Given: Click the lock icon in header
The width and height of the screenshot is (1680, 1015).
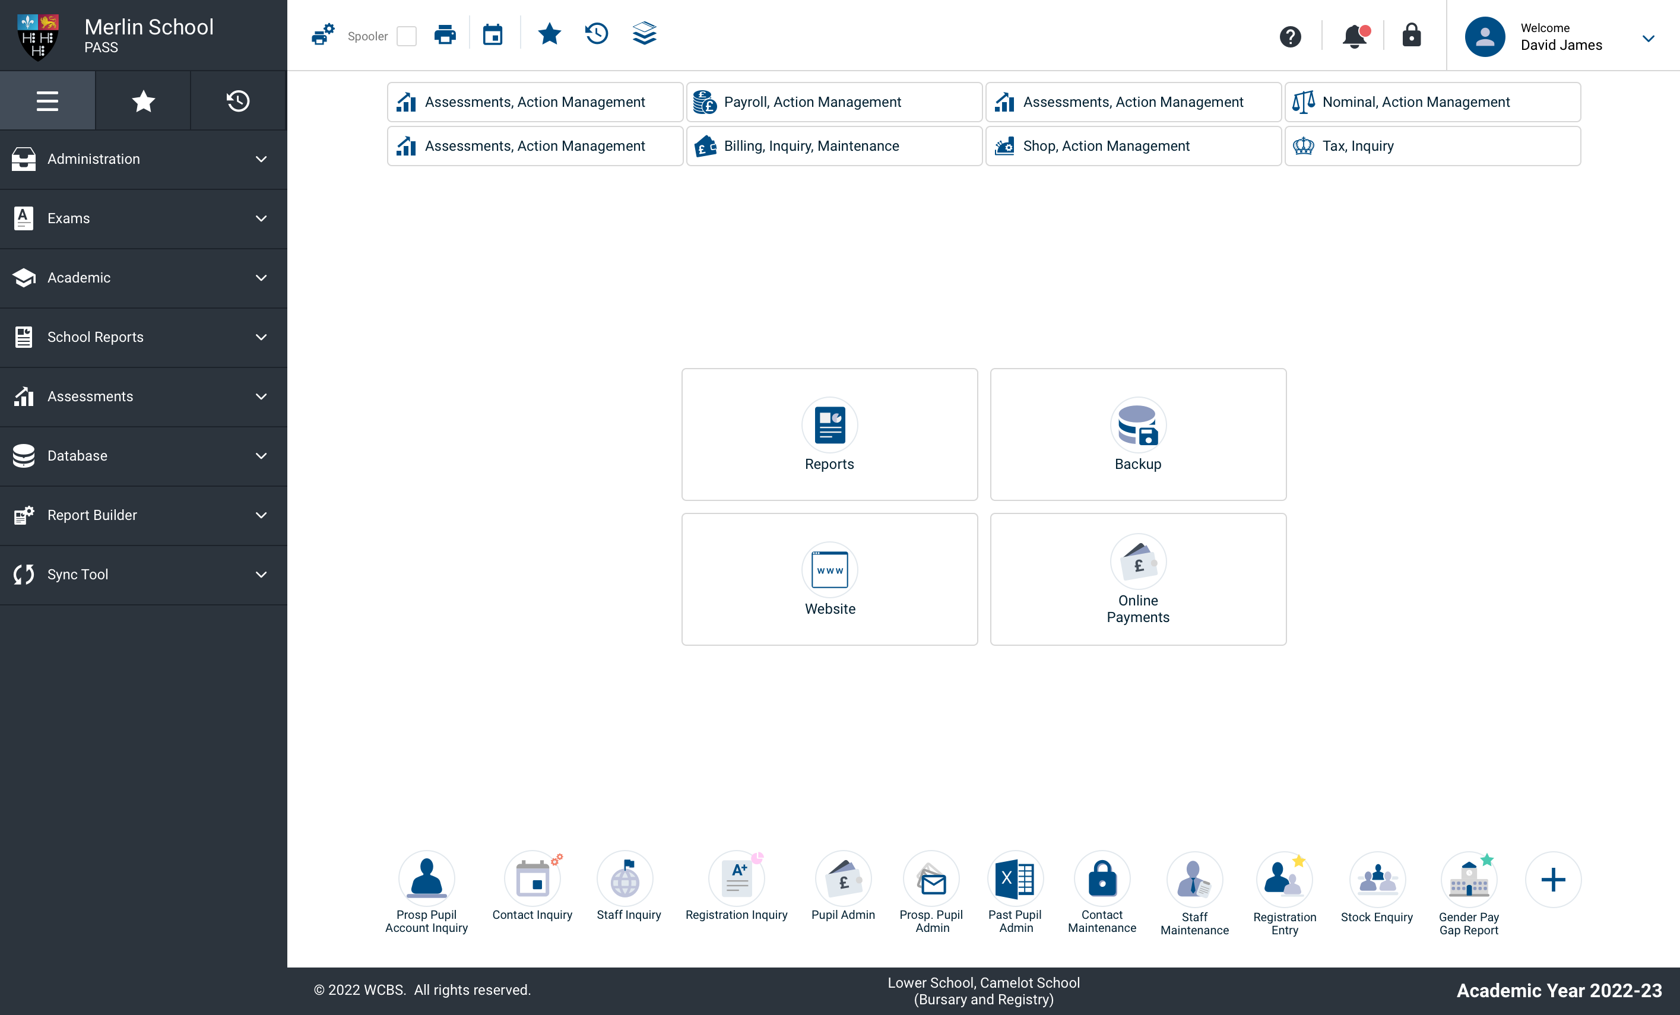Looking at the screenshot, I should [1411, 36].
